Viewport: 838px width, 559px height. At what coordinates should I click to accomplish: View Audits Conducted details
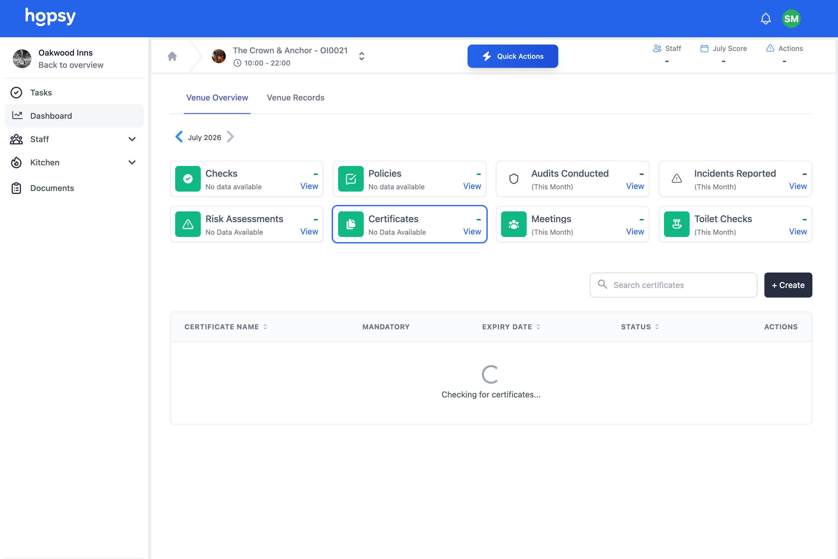(635, 186)
